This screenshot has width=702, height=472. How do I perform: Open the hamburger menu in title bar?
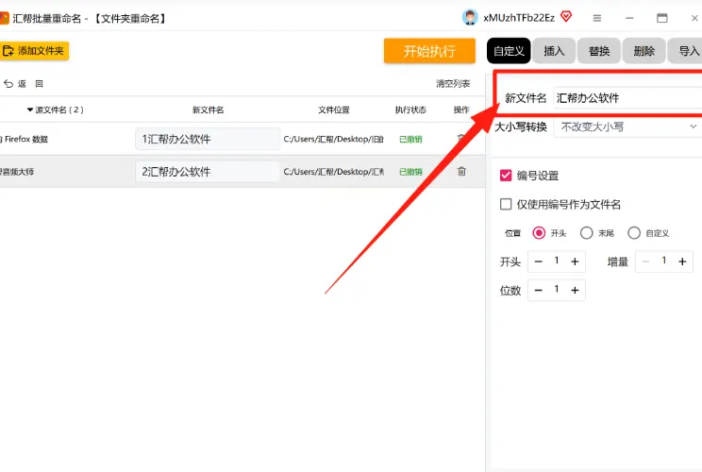click(x=596, y=18)
